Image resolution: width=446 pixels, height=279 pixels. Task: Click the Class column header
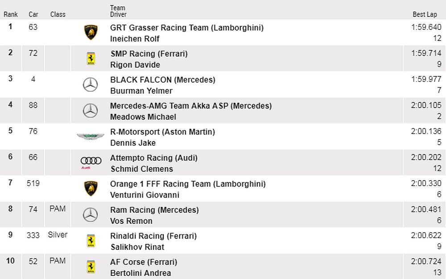click(58, 14)
